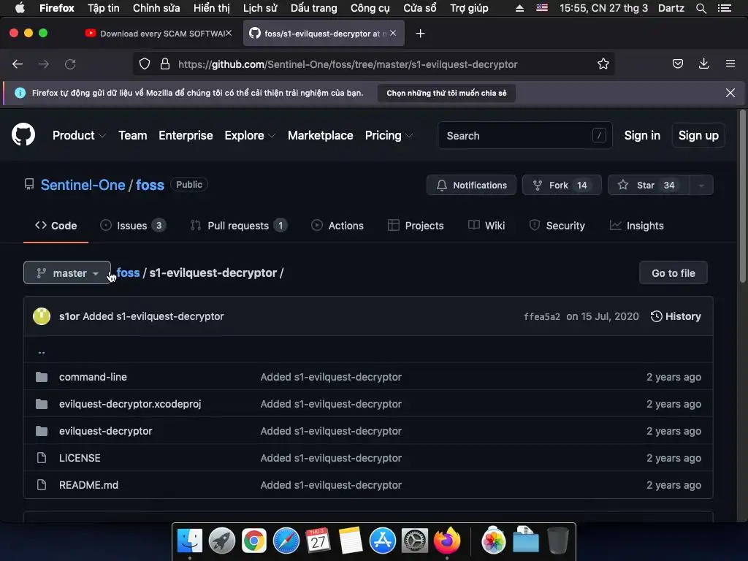Open Spotlight search in menu bar

tap(701, 8)
